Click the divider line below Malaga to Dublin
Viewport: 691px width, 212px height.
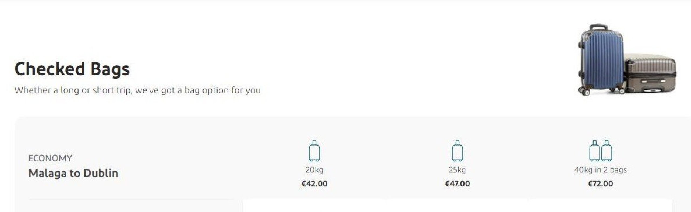pos(131,200)
